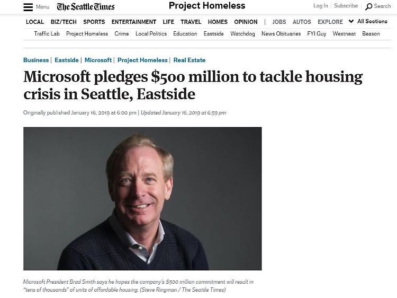The width and height of the screenshot is (397, 298).
Task: Click the Microsoft breadcrumb tag
Action: [98, 60]
